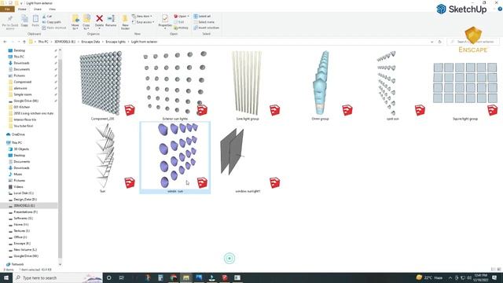Select Compressed folder in Quick access
503x283 pixels.
click(x=22, y=82)
